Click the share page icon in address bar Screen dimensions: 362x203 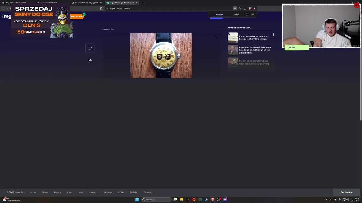coord(245,8)
